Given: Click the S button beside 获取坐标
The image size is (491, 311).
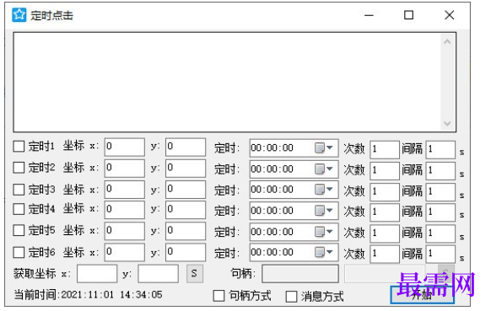Looking at the screenshot, I should [194, 273].
